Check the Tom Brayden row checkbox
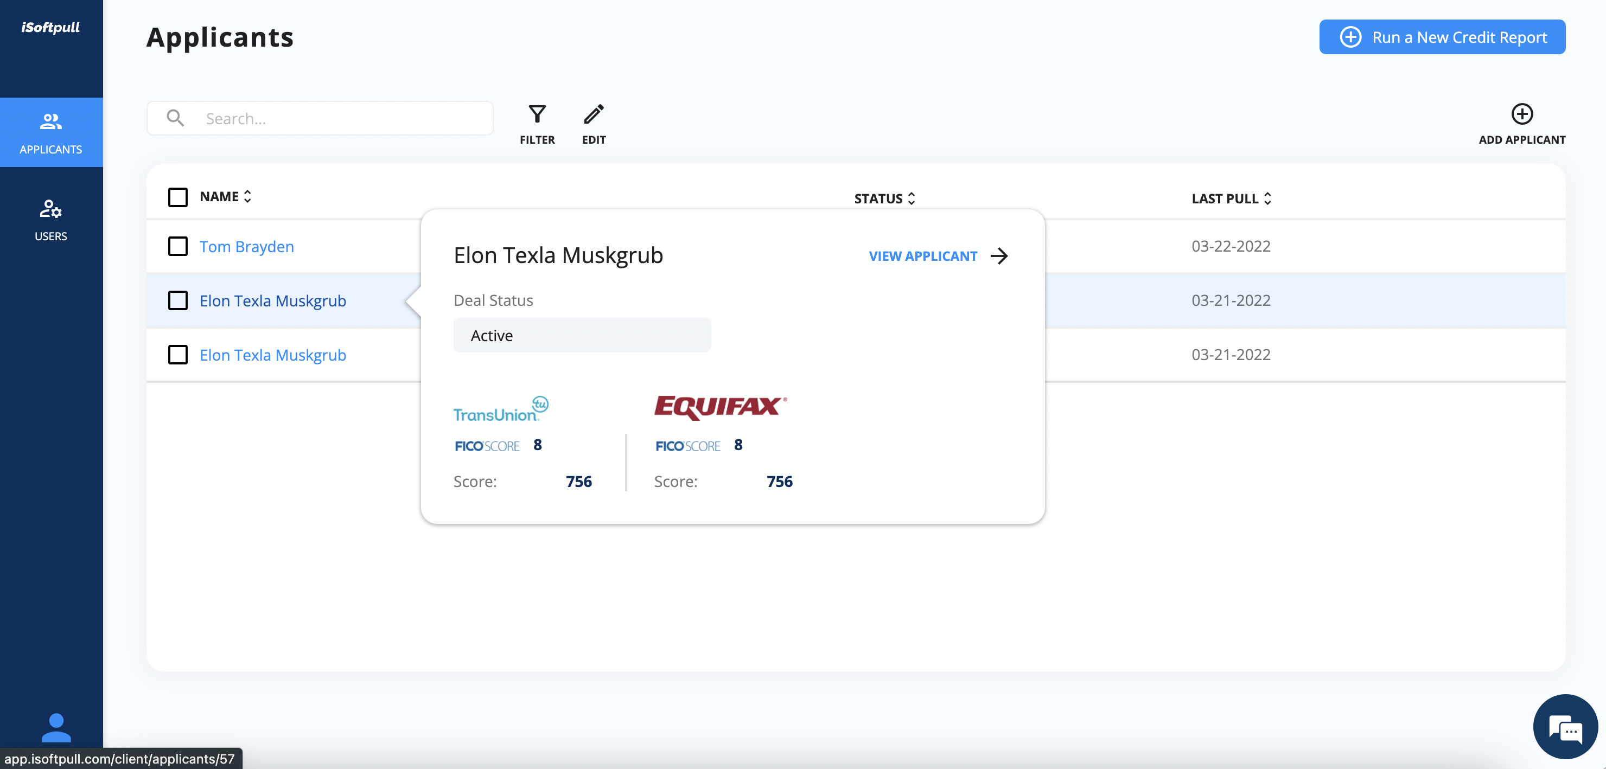This screenshot has height=769, width=1606. coord(177,247)
